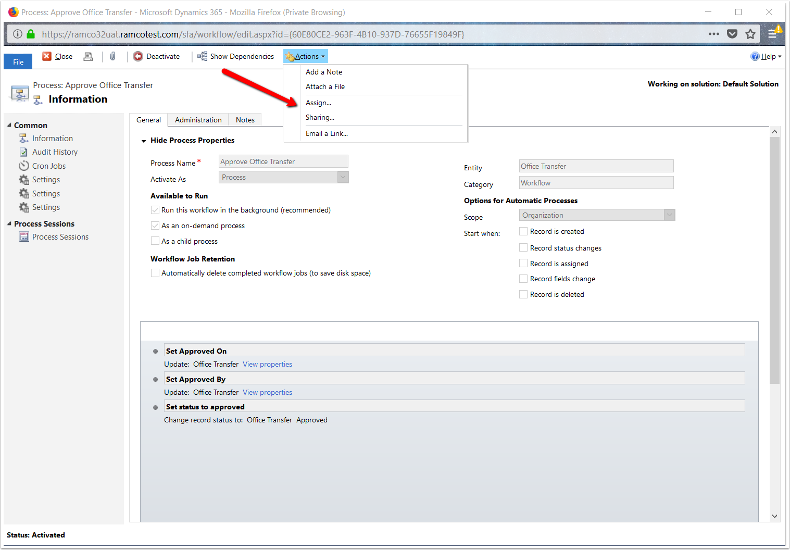Choose Email a Link... menu item
Screen dimensions: 790x550
coord(327,133)
